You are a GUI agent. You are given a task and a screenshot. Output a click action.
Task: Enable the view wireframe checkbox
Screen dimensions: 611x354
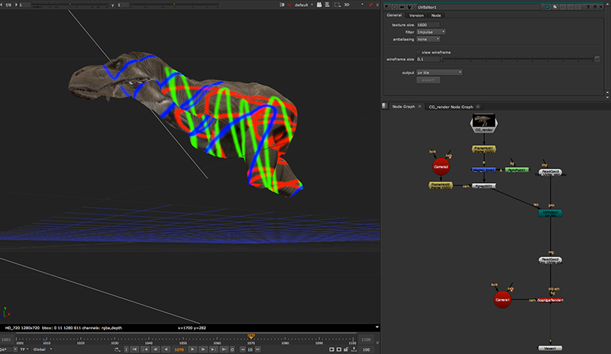coord(418,52)
